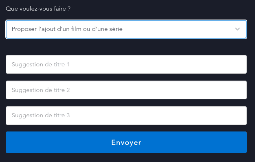Screen dimensions: 255x162
Task: Activate the second title suggestion box
Action: (126, 90)
